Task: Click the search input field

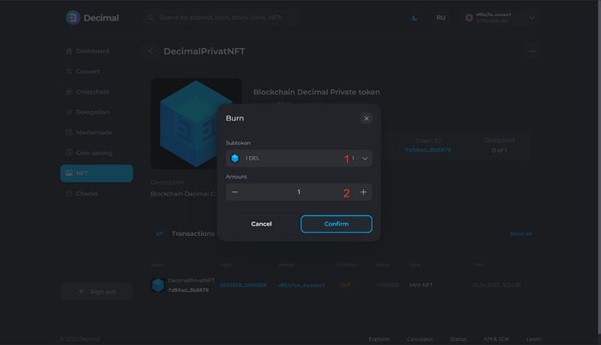Action: pyautogui.click(x=222, y=18)
